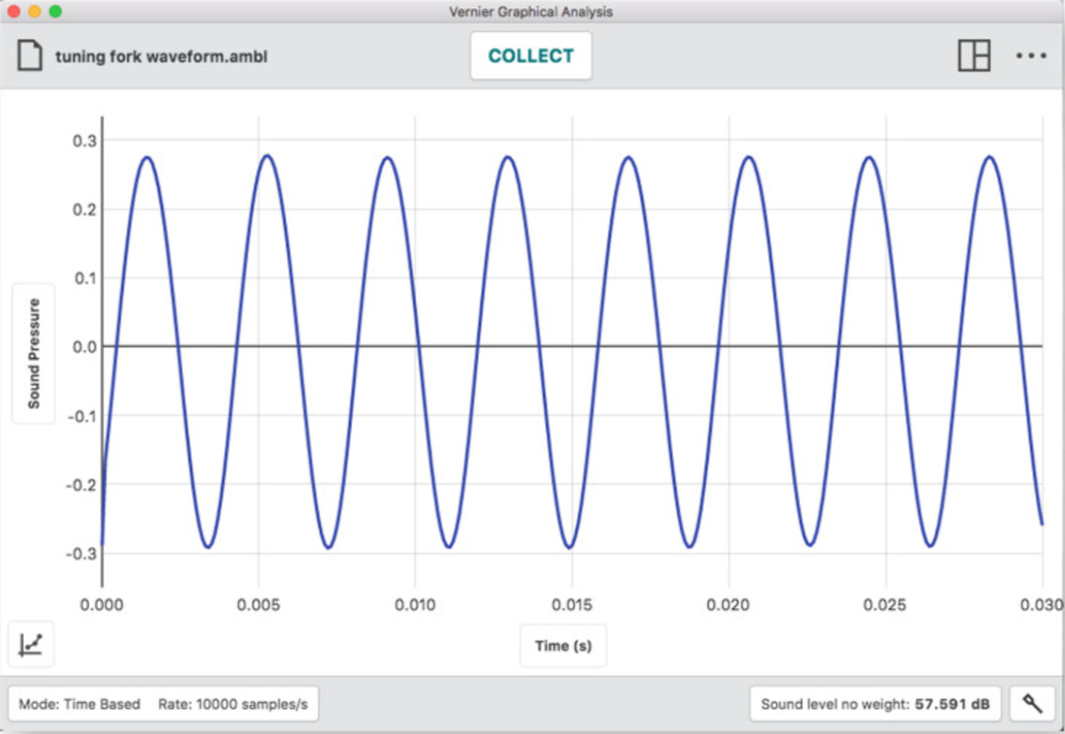Click the Sound Pressure y-axis label
This screenshot has height=734, width=1065.
[34, 354]
